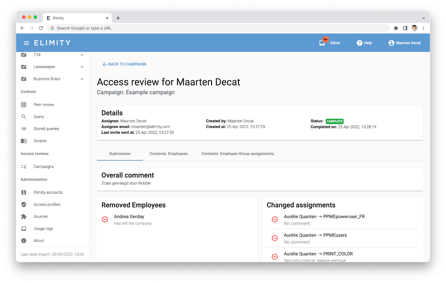The width and height of the screenshot is (446, 283).
Task: Expand the Lansweeper section
Action: point(82,67)
